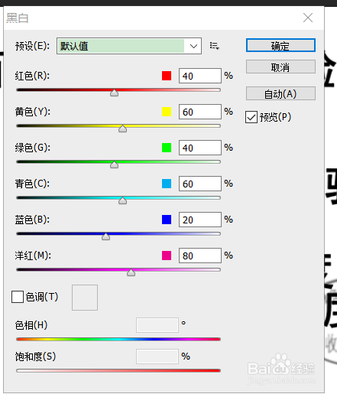337x394 pixels.
Task: Click the cyan color swatch
Action: (167, 184)
